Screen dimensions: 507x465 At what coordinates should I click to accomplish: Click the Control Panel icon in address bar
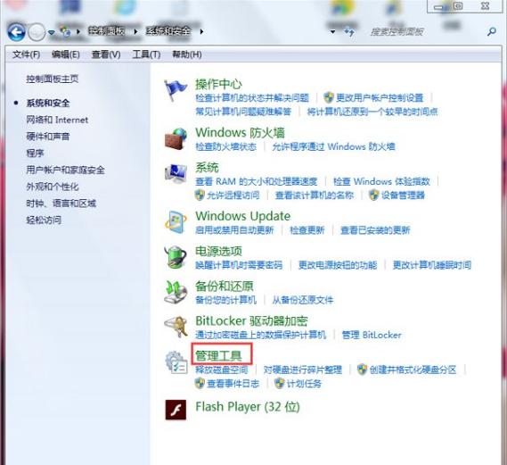point(65,31)
